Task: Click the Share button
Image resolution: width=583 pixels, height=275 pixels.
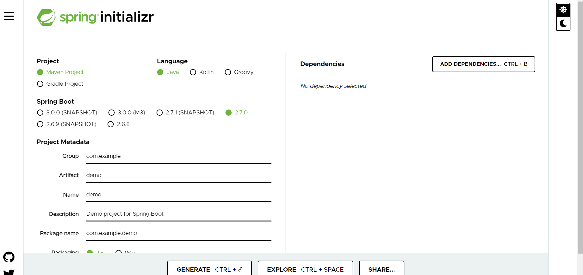Action: click(381, 268)
